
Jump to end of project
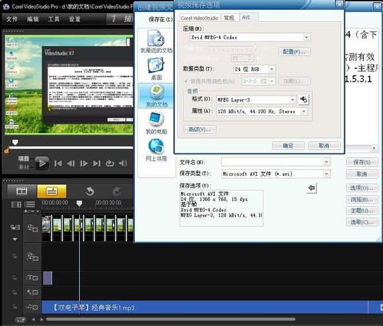(96, 163)
